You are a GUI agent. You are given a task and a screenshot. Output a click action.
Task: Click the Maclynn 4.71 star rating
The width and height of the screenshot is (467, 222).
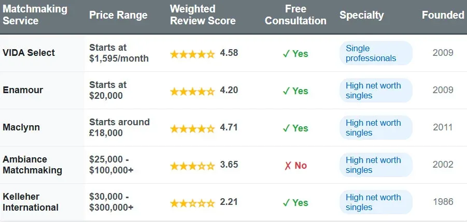point(192,128)
